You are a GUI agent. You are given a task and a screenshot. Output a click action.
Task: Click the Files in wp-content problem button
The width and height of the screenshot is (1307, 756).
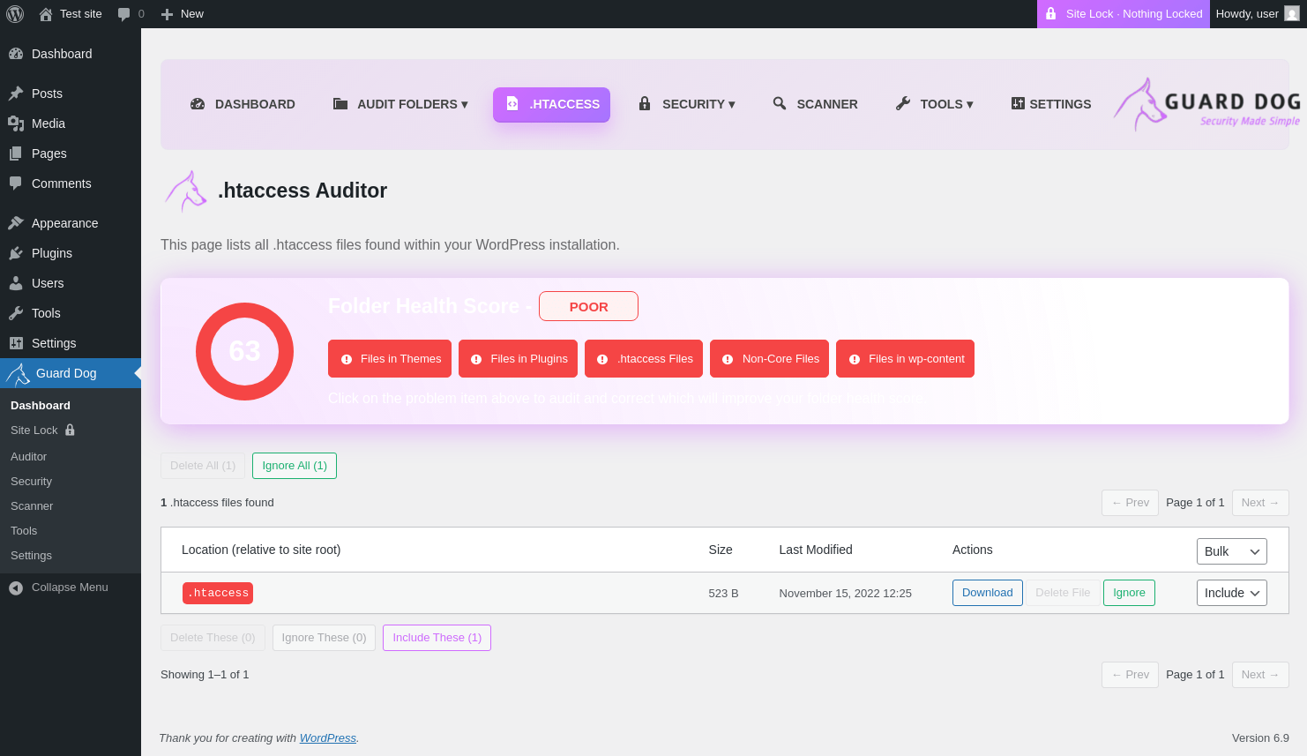905,359
